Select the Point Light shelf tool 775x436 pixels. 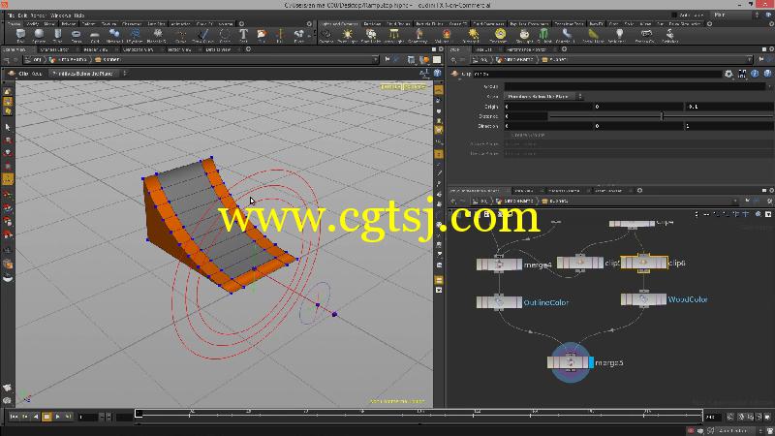[x=347, y=35]
